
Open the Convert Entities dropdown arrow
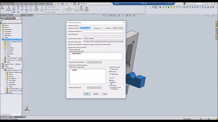(x=36, y=13)
